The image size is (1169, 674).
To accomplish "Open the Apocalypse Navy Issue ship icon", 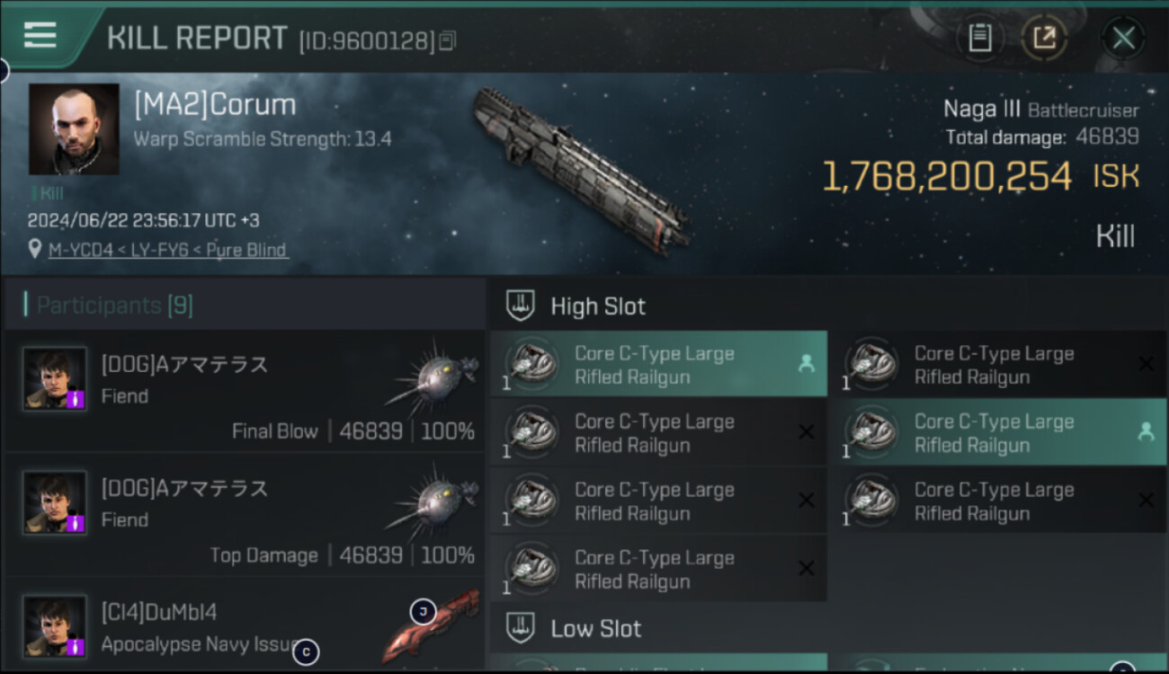I will click(x=430, y=627).
